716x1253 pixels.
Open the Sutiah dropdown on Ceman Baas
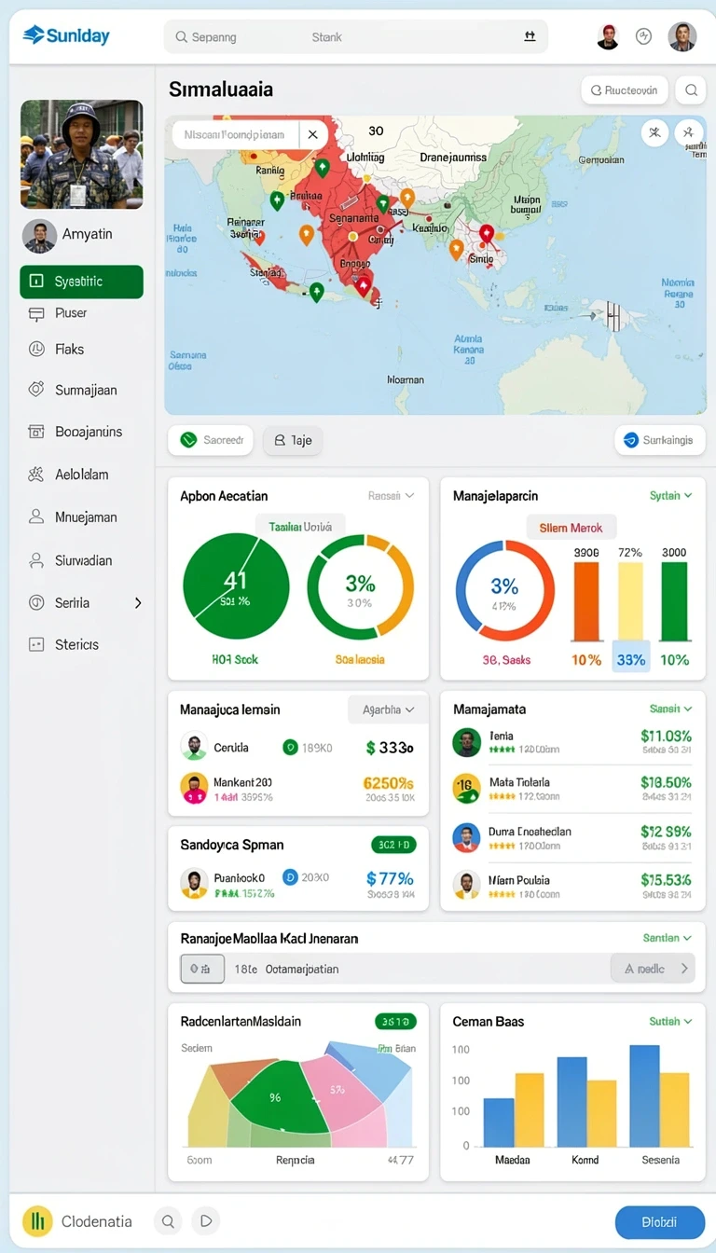670,1022
